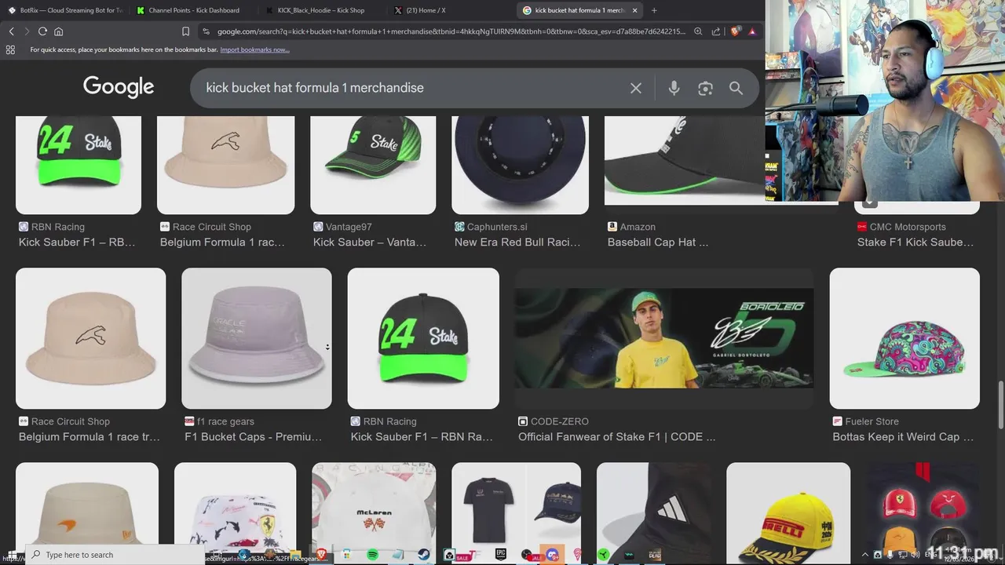Viewport: 1005px width, 565px height.
Task: Click the Google search box text
Action: coord(315,88)
